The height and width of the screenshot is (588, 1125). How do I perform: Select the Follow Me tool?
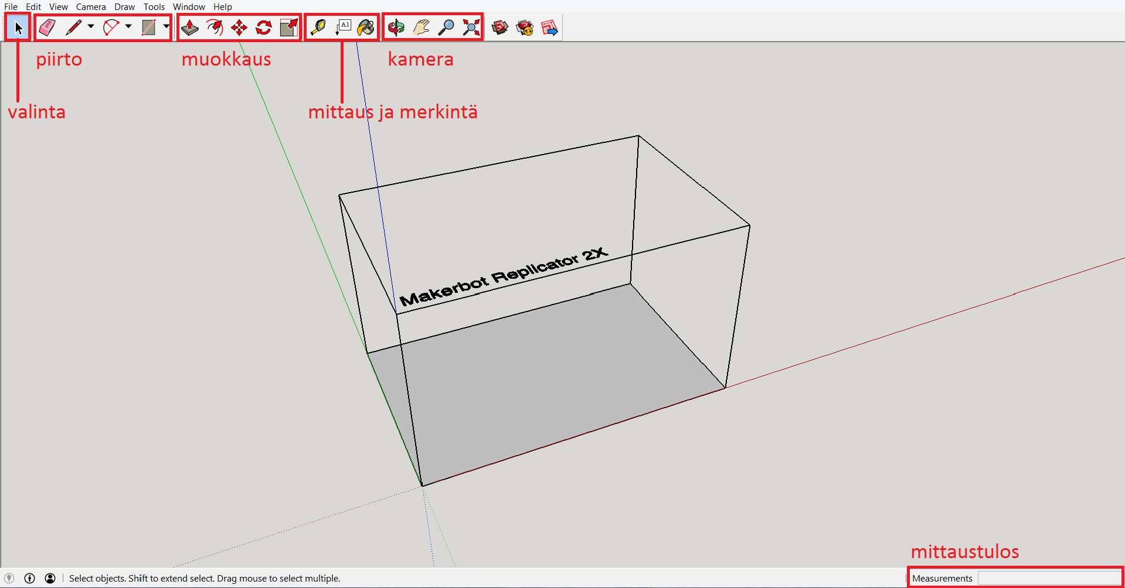tap(215, 28)
